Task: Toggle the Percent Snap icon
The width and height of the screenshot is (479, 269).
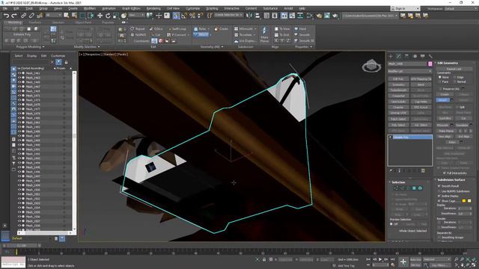Action: (x=192, y=15)
